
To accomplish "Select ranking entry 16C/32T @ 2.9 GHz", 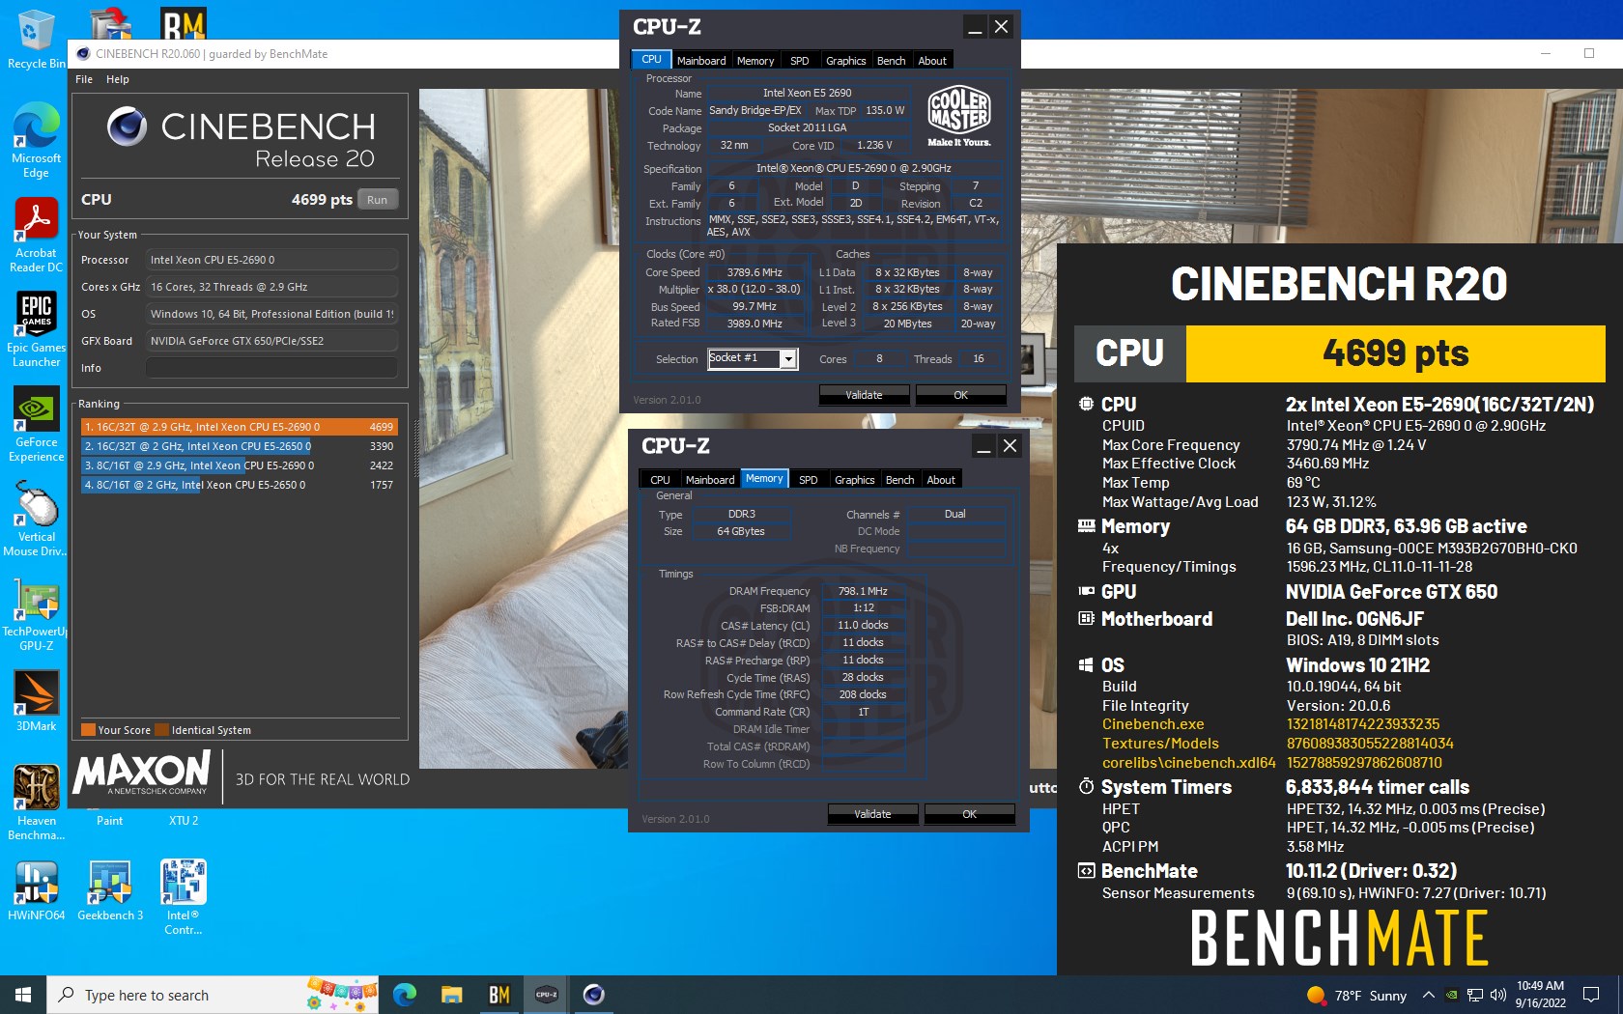I will click(239, 426).
